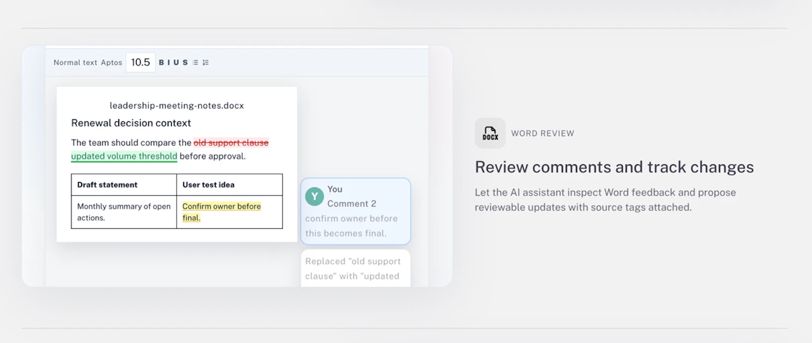Click the font size 10.5 field
Image resolution: width=812 pixels, height=343 pixels.
pyautogui.click(x=141, y=62)
